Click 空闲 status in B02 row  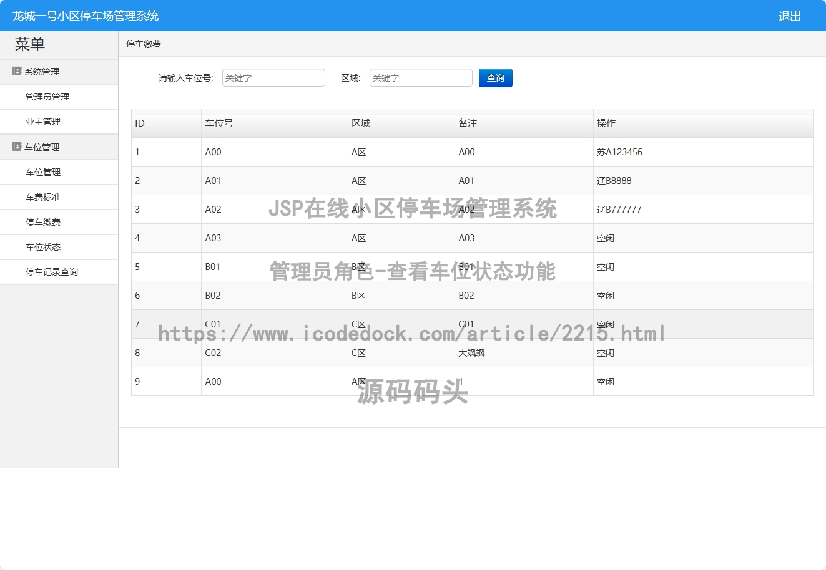point(606,296)
